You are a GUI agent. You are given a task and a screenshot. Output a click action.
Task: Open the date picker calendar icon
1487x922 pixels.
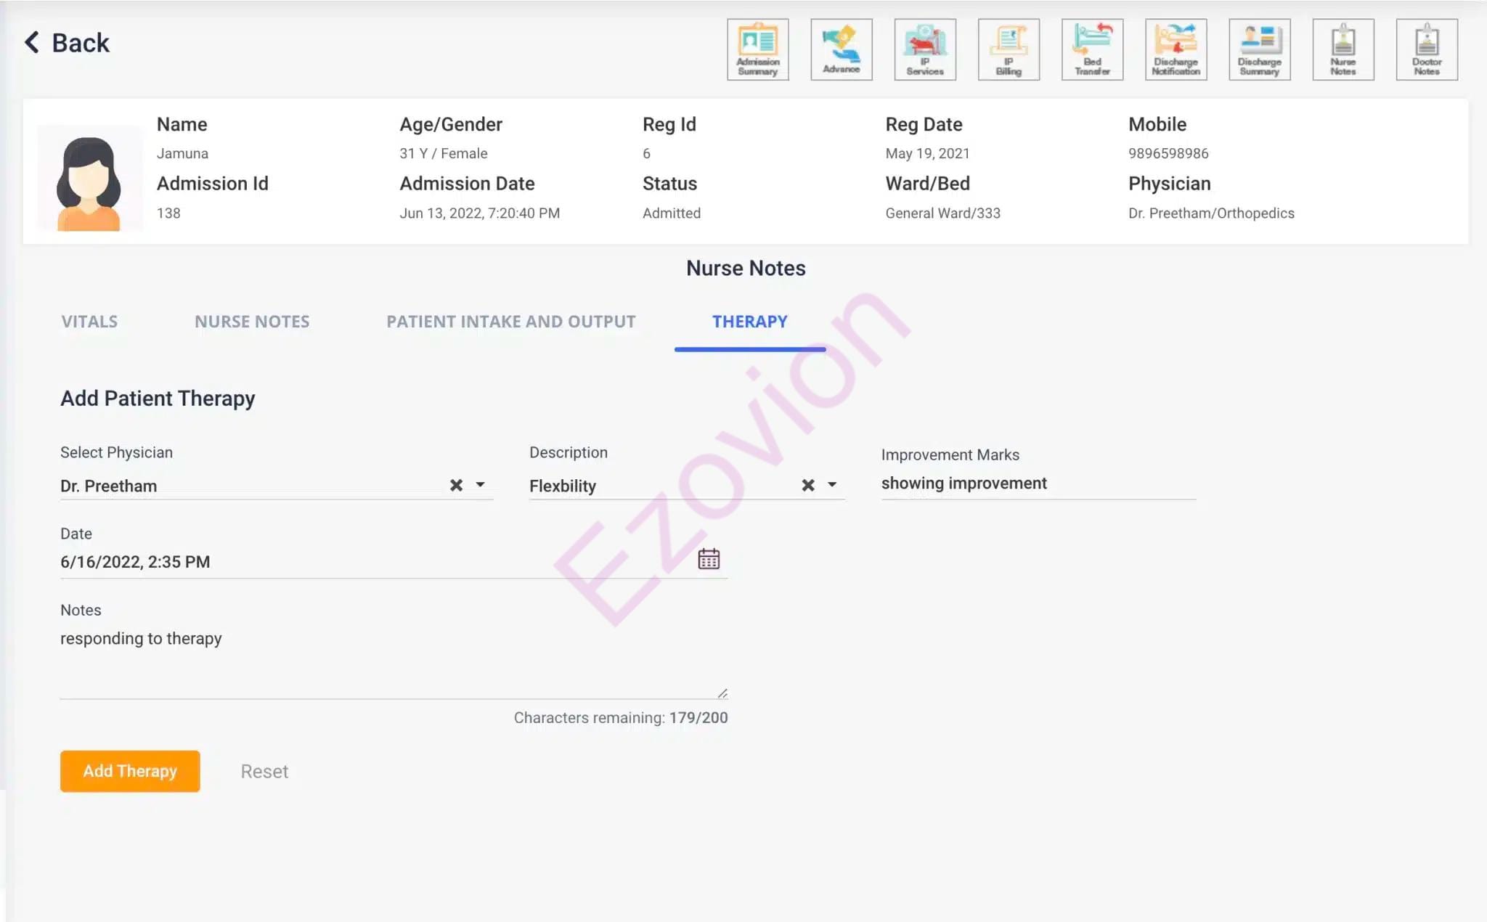709,559
